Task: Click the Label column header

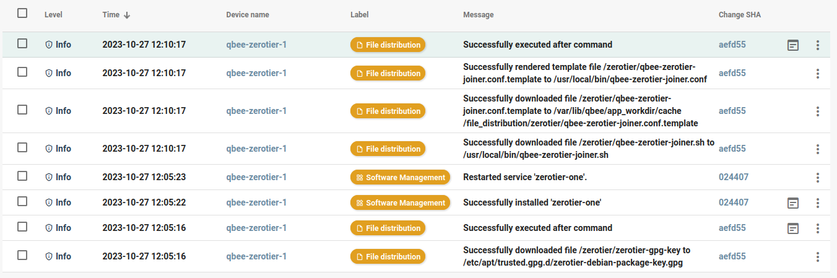Action: coord(360,15)
